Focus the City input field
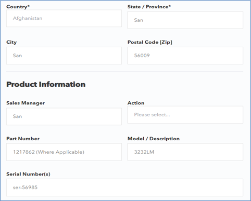The width and height of the screenshot is (251, 201). [64, 56]
